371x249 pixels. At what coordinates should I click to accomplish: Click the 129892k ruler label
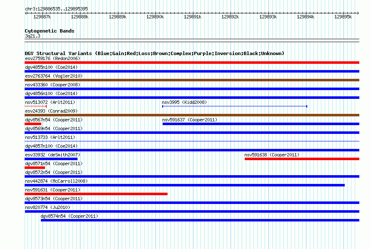tap(230, 17)
